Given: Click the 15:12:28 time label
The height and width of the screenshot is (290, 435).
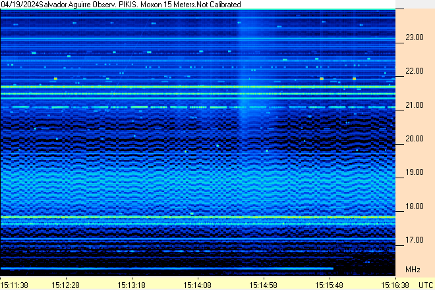Looking at the screenshot, I should click(x=65, y=285).
